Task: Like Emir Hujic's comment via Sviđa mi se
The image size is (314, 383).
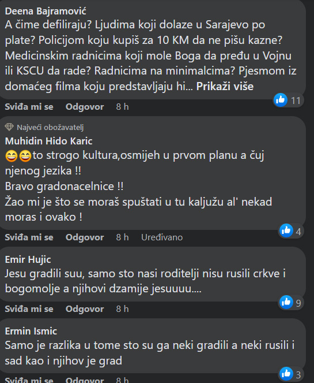Action: coord(29,309)
